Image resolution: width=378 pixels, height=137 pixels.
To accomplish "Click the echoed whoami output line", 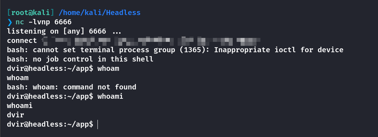I will tap(20, 106).
